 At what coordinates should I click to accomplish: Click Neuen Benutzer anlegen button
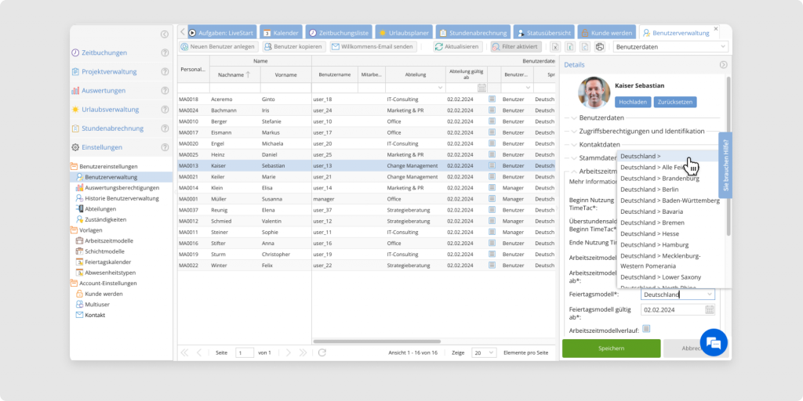[217, 47]
